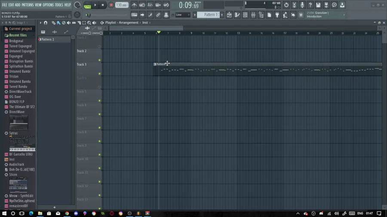
Task: Open the TOOLS menu
Action: [x=59, y=5]
